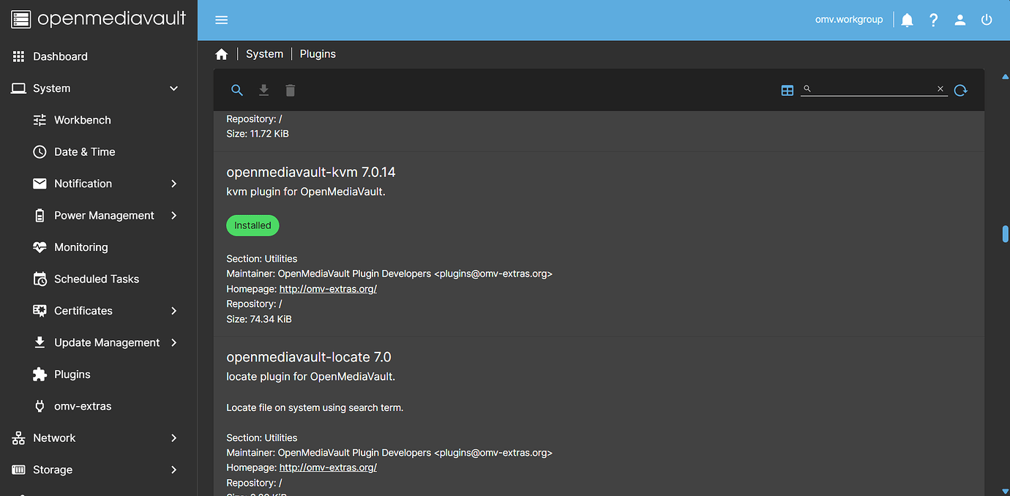Screen dimensions: 1010x496
Task: Click the delete plugin trash icon
Action: (290, 90)
